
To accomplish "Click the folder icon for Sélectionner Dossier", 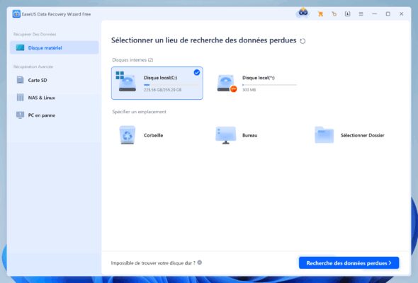I will [x=324, y=135].
